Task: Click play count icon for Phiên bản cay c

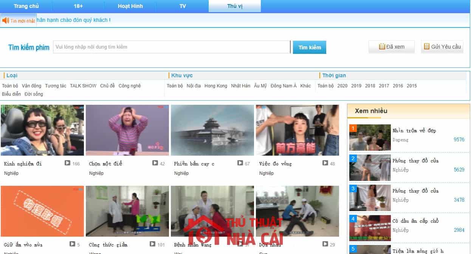Action: [x=240, y=163]
